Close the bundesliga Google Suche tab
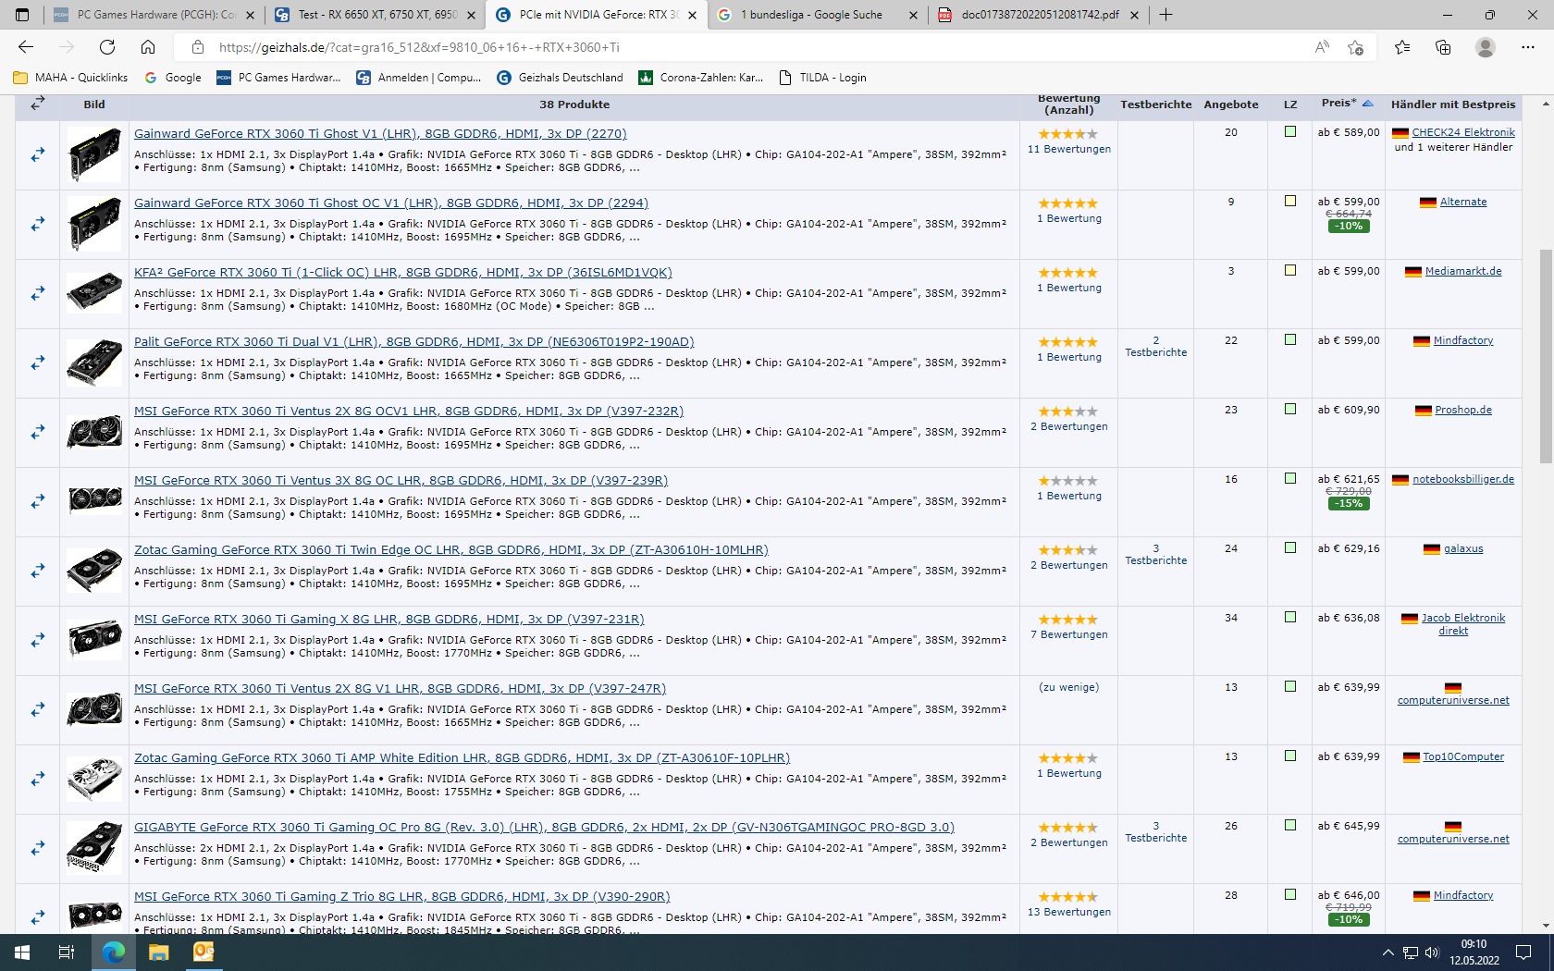1554x971 pixels. [x=913, y=15]
